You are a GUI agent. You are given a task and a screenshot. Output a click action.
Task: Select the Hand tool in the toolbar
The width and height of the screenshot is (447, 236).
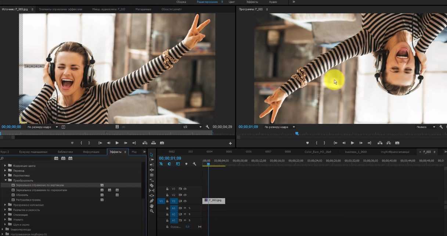coord(152,206)
